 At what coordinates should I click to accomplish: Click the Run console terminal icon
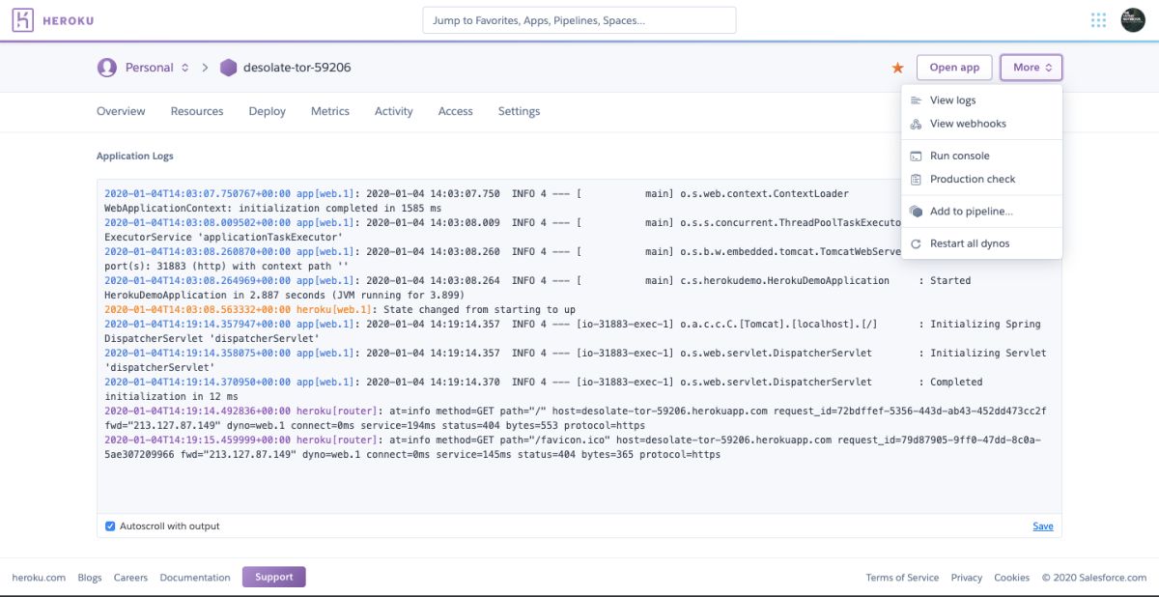point(916,155)
